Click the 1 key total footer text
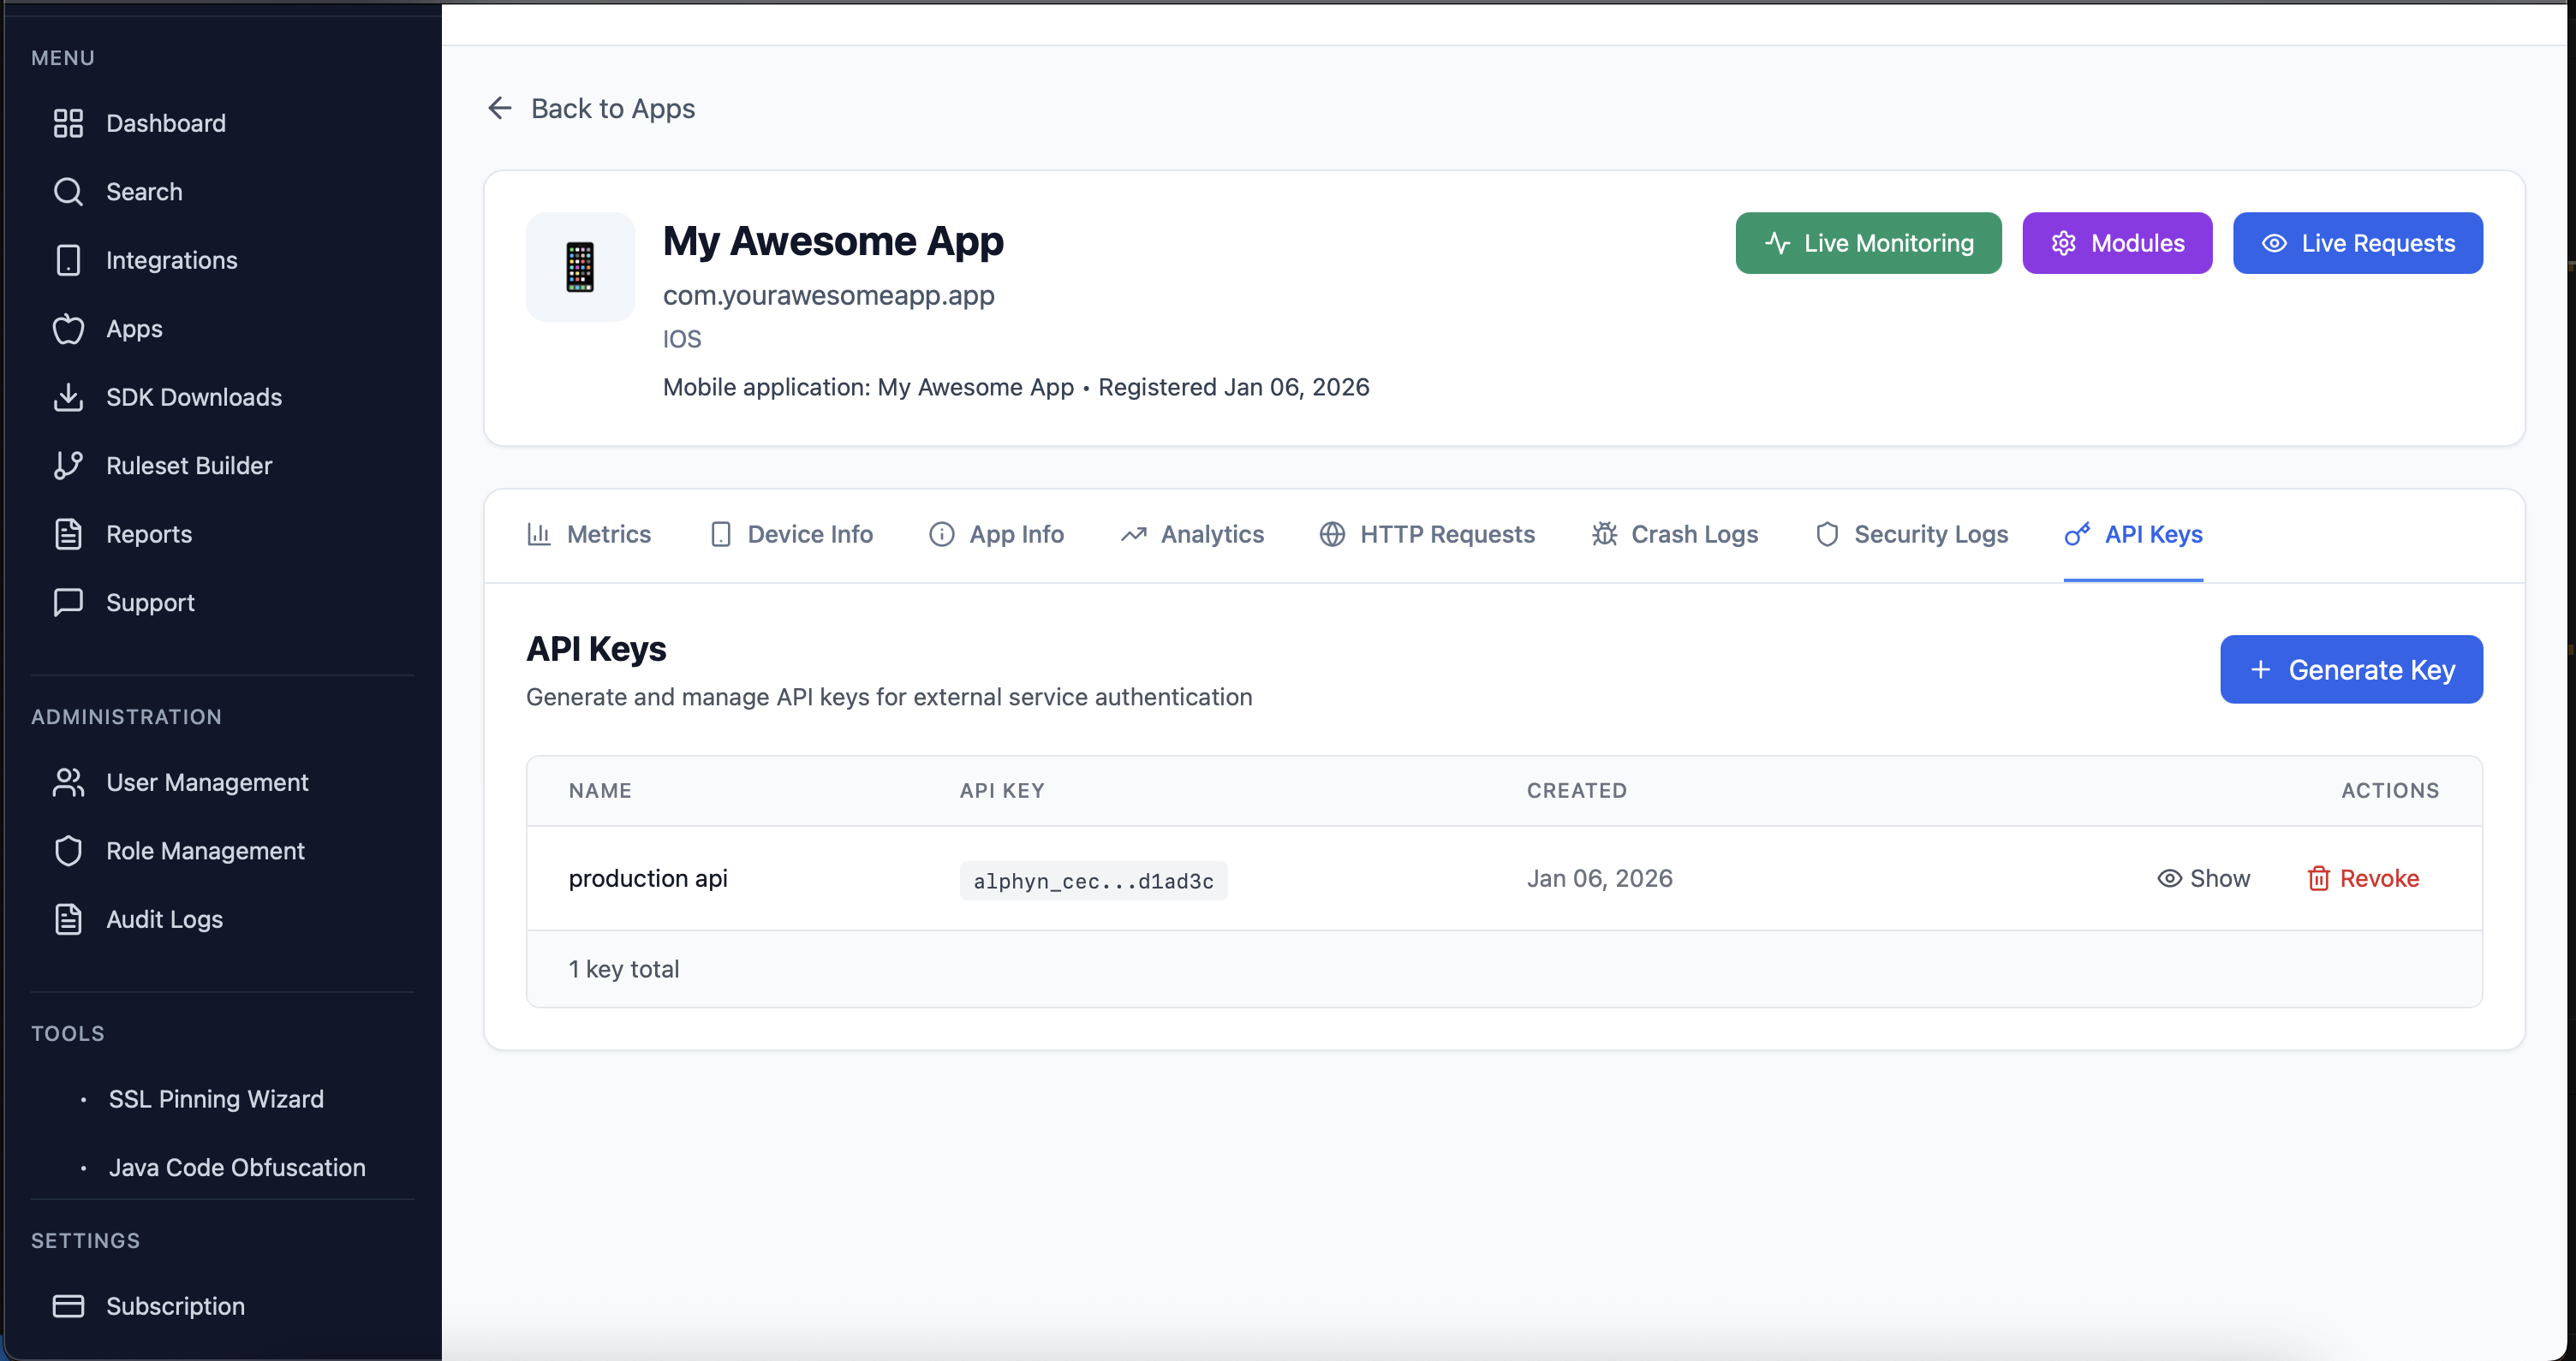 (x=624, y=969)
